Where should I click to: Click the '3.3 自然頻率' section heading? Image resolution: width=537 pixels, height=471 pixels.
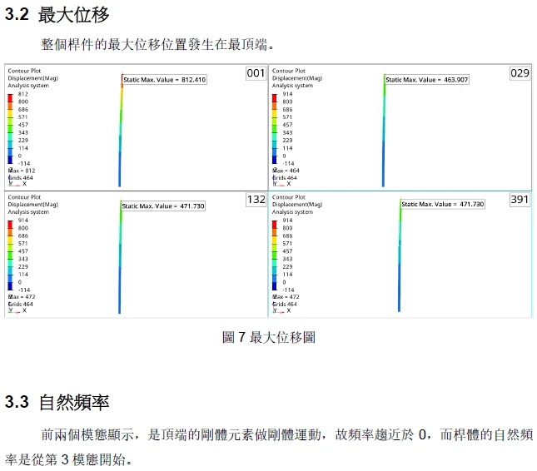(x=57, y=403)
